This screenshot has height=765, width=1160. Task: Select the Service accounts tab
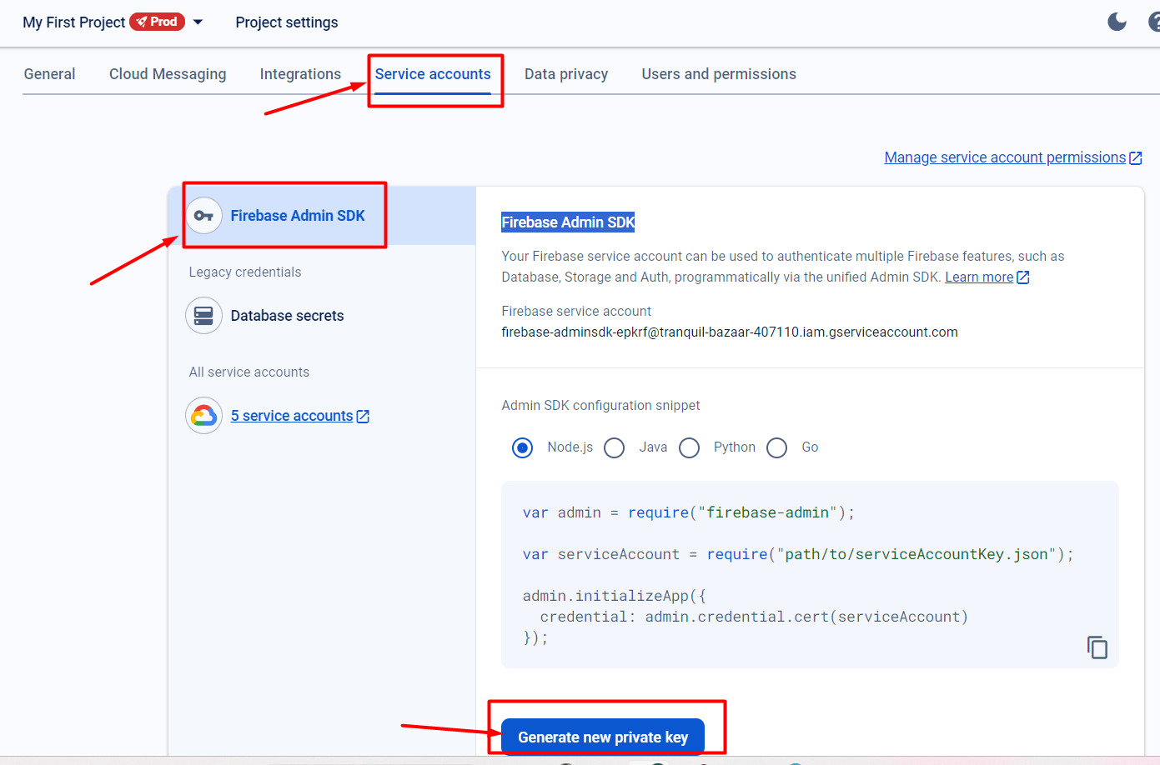(433, 74)
